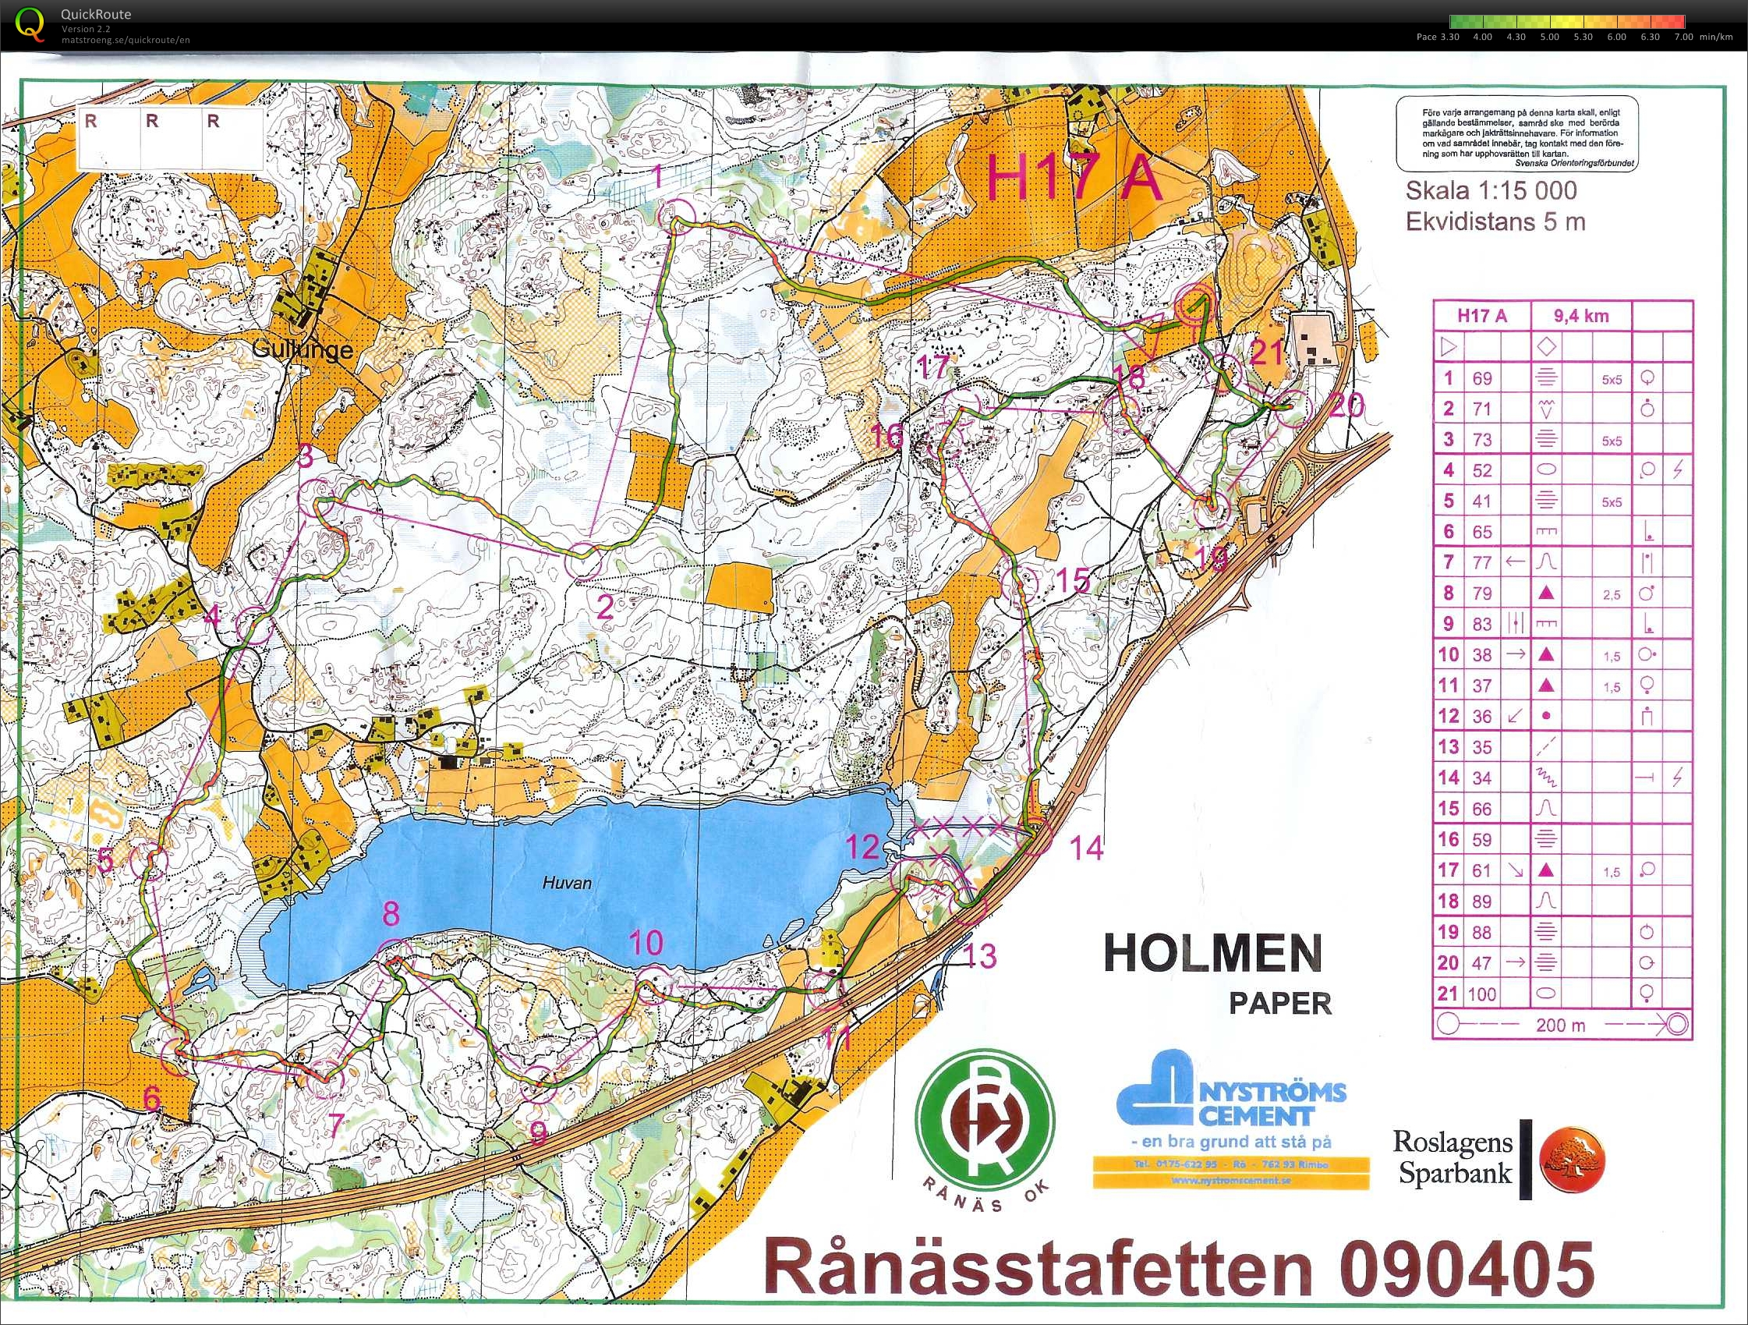Select control circle 7 on the map
Image resolution: width=1748 pixels, height=1325 pixels.
(327, 1081)
